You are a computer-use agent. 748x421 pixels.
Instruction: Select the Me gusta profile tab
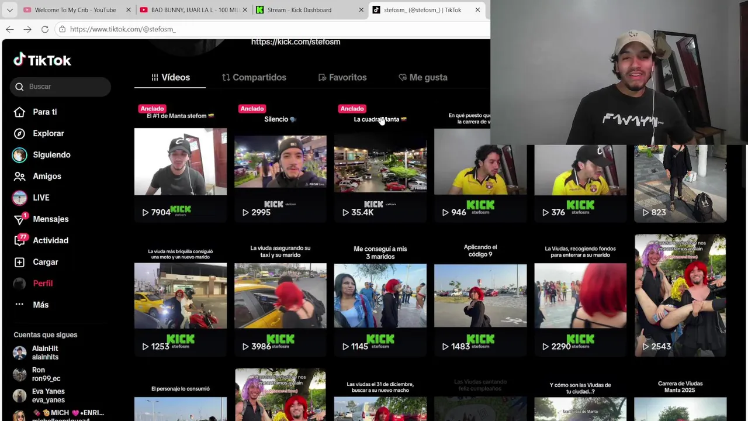[x=423, y=77]
